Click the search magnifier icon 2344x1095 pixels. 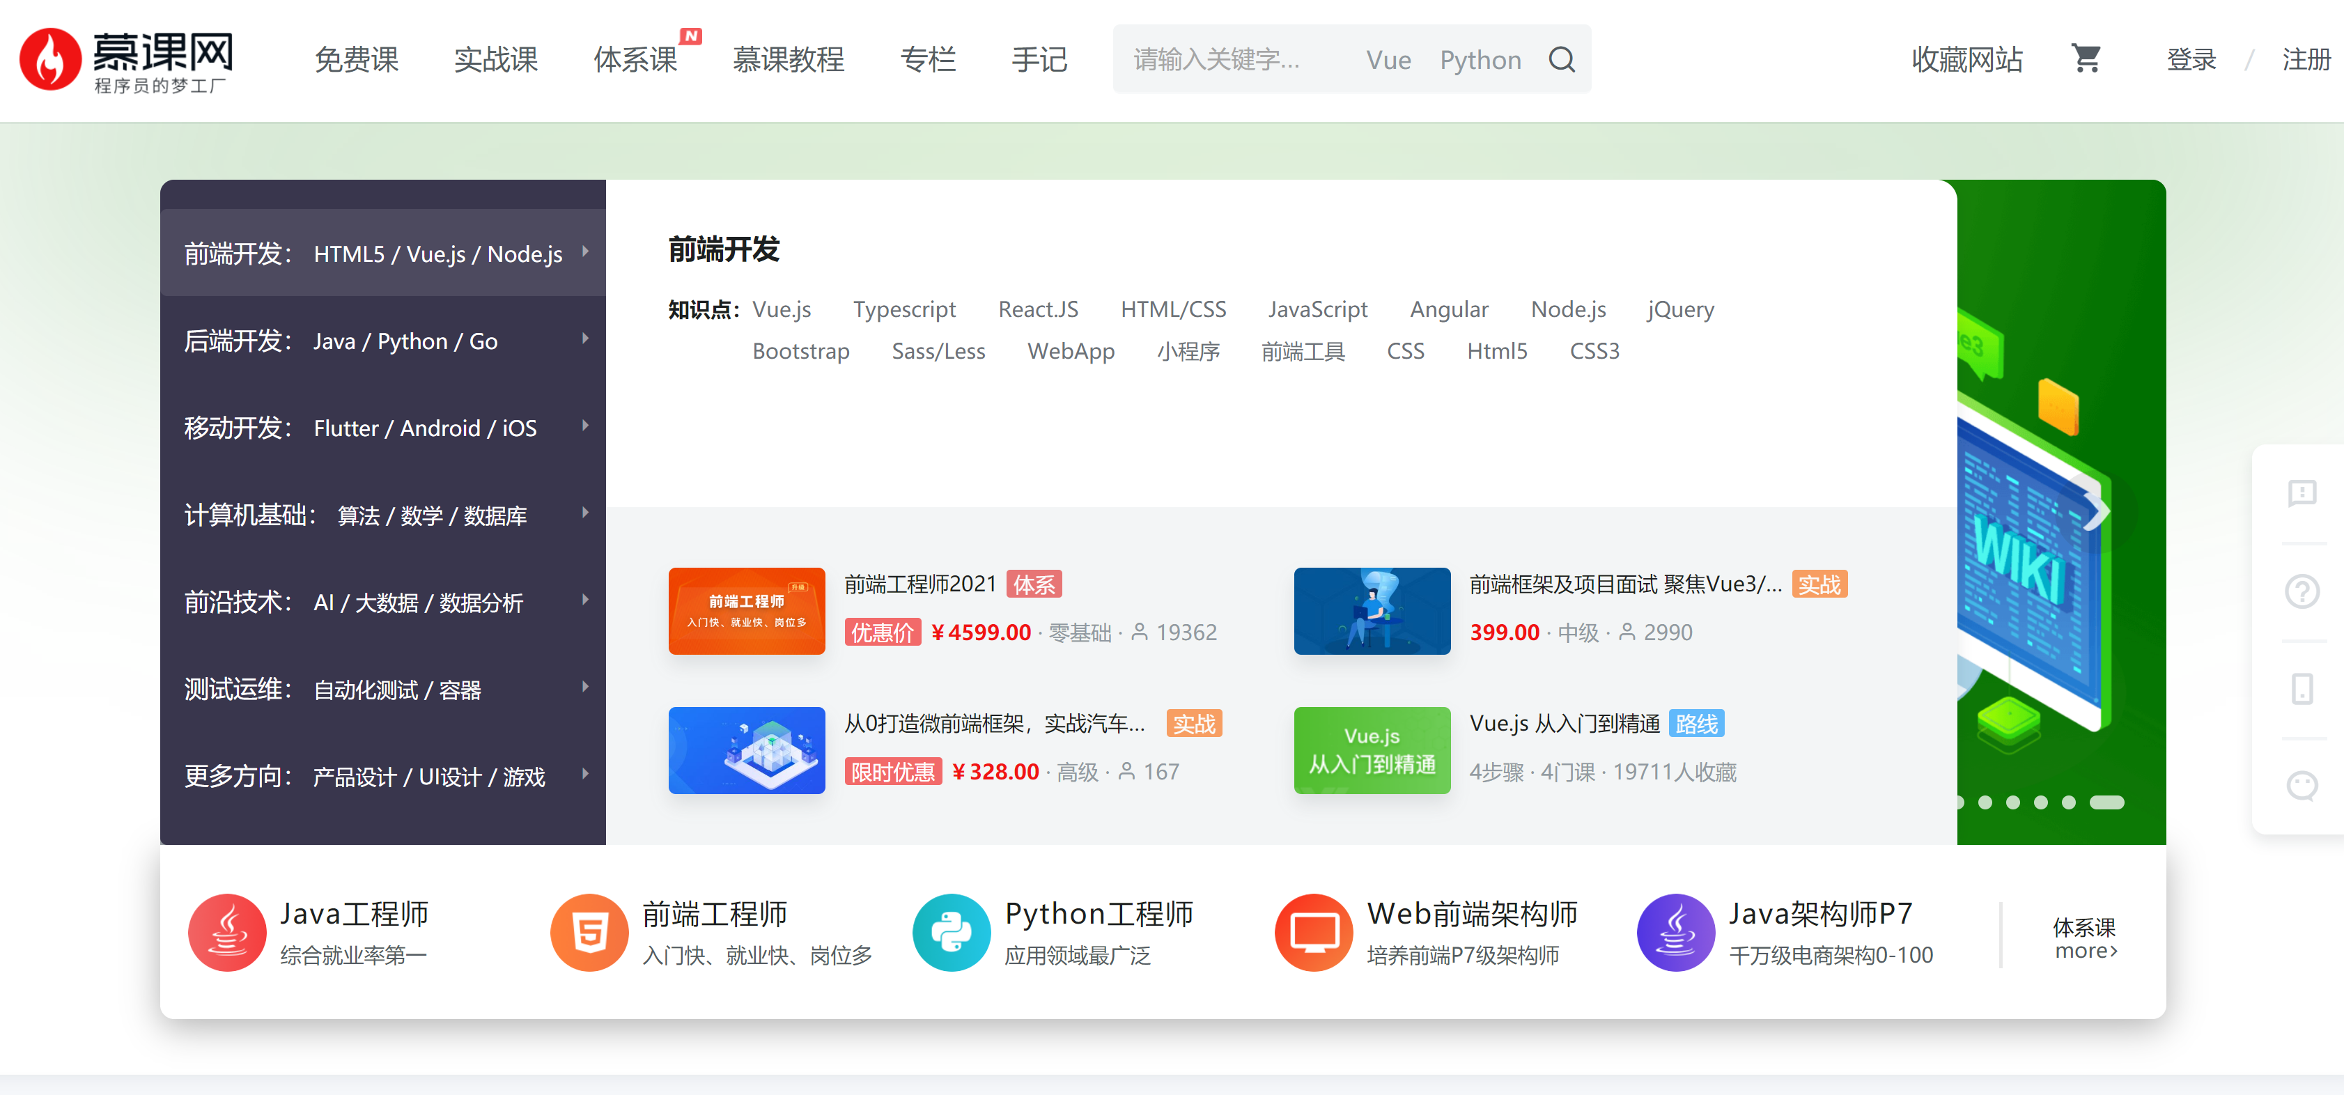(1562, 60)
